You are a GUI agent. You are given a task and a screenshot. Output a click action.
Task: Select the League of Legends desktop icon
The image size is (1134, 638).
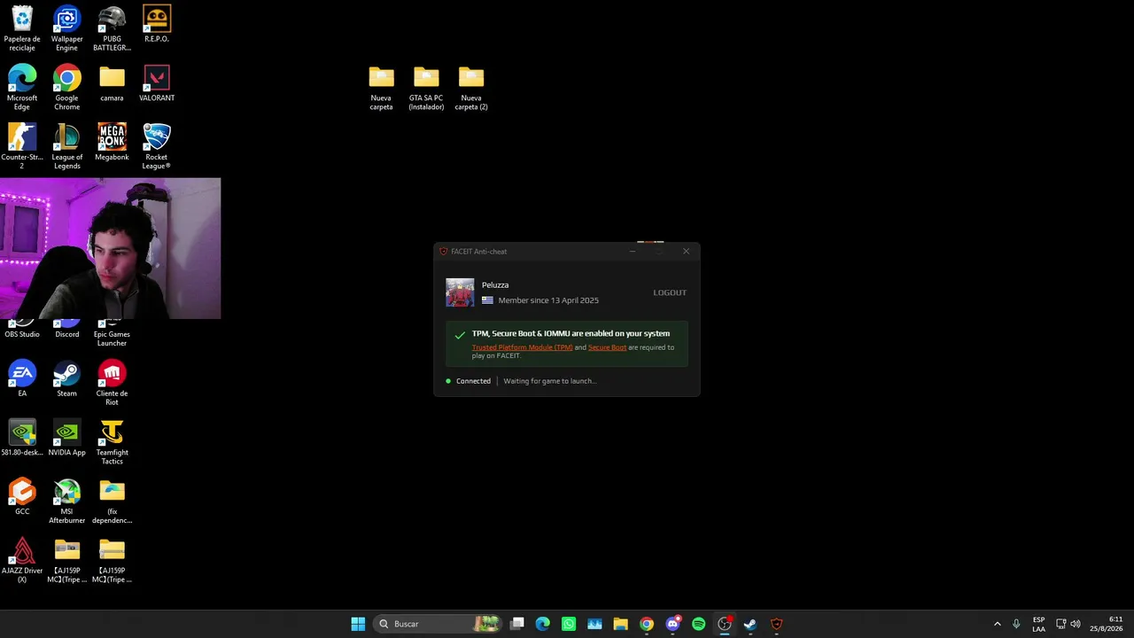click(66, 147)
